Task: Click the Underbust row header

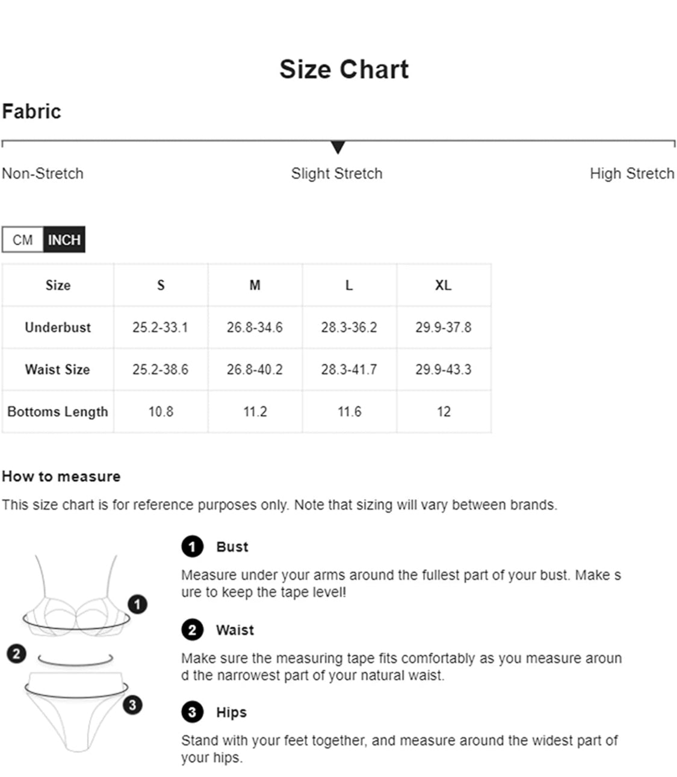Action: tap(58, 327)
